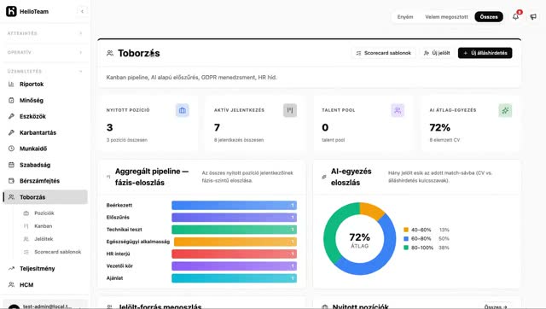Open the Jelöltek submenu item
The width and height of the screenshot is (546, 309).
click(x=52, y=239)
